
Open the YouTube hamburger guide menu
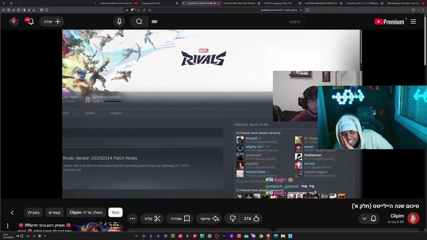(413, 22)
